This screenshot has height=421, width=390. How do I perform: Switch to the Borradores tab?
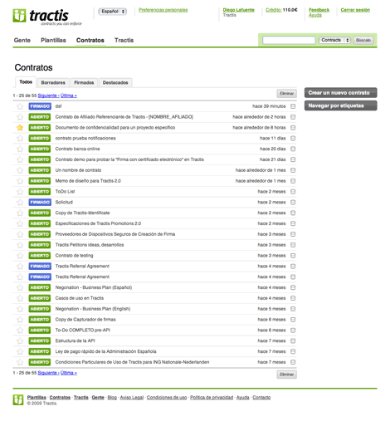pyautogui.click(x=53, y=82)
